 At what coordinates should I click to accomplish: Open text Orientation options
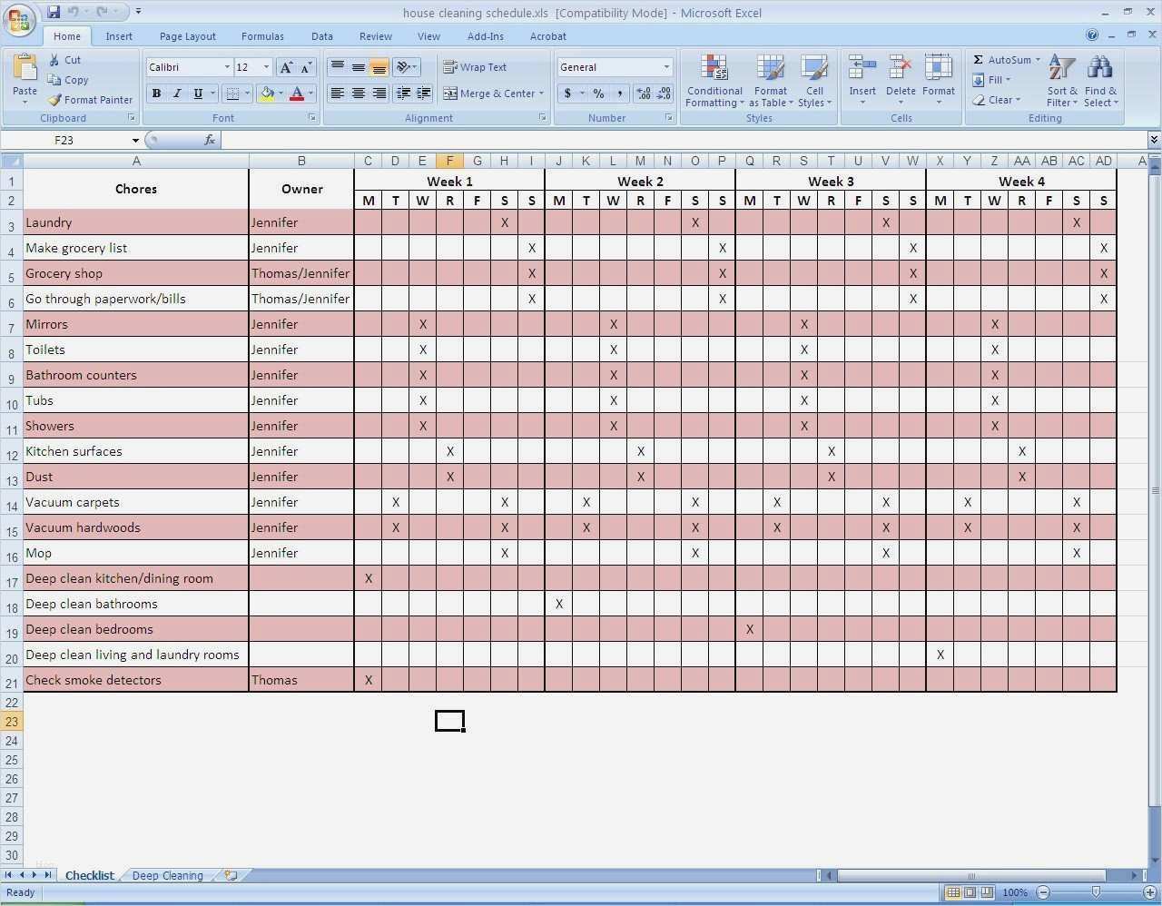[x=406, y=67]
